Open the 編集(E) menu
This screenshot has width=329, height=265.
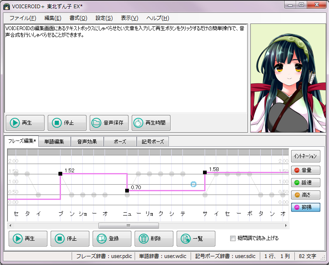point(53,18)
